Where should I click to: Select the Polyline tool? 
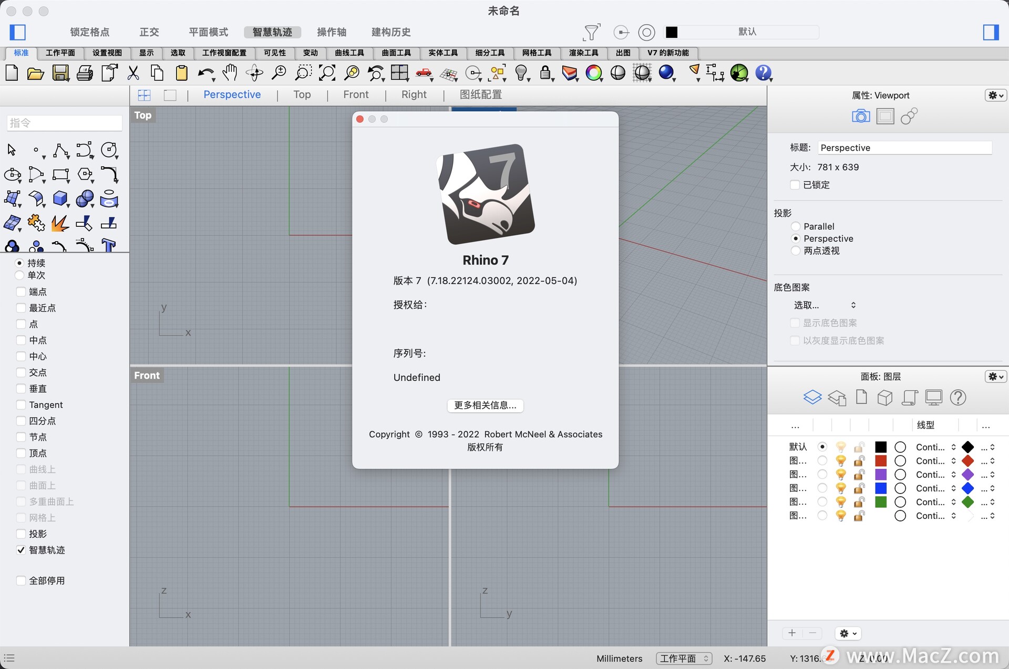[60, 150]
